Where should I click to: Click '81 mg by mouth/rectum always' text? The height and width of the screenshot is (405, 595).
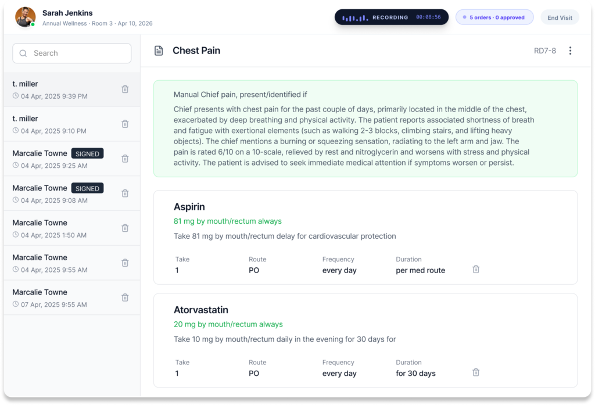(228, 221)
